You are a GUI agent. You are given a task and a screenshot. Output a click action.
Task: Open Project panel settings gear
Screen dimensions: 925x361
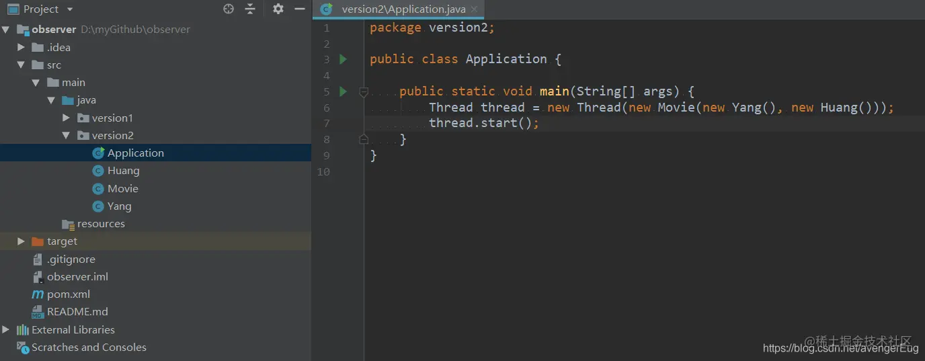[x=278, y=9]
